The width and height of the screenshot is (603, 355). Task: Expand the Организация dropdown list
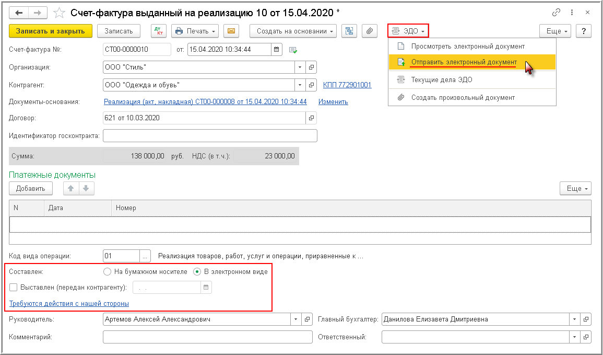coord(300,67)
